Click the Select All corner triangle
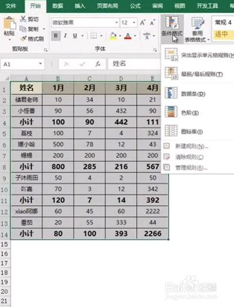The width and height of the screenshot is (234, 307). point(6,79)
